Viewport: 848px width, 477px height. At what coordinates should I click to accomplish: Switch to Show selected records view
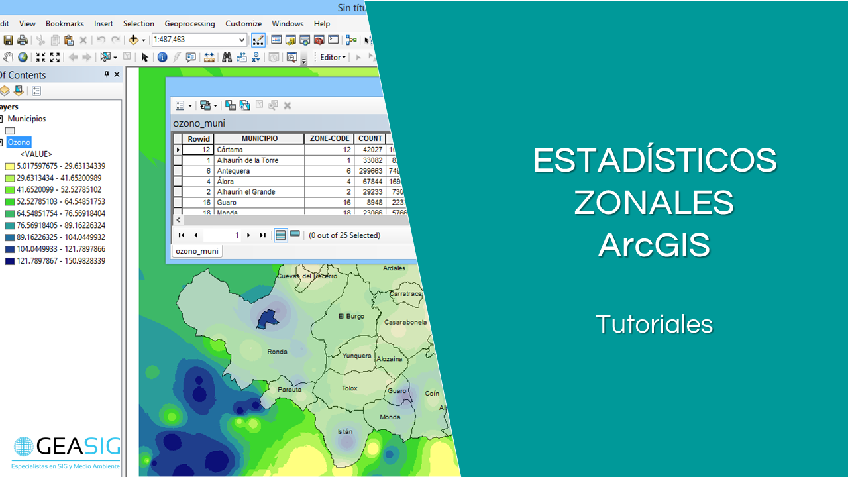coord(295,235)
